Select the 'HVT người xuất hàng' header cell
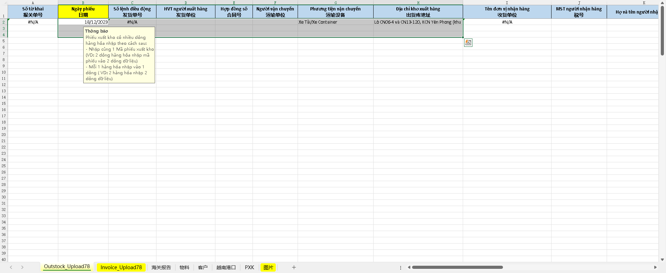The image size is (666, 273). 186,12
